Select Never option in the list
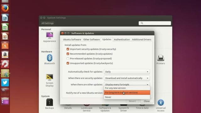This screenshot has width=201, height=113. [127, 97]
